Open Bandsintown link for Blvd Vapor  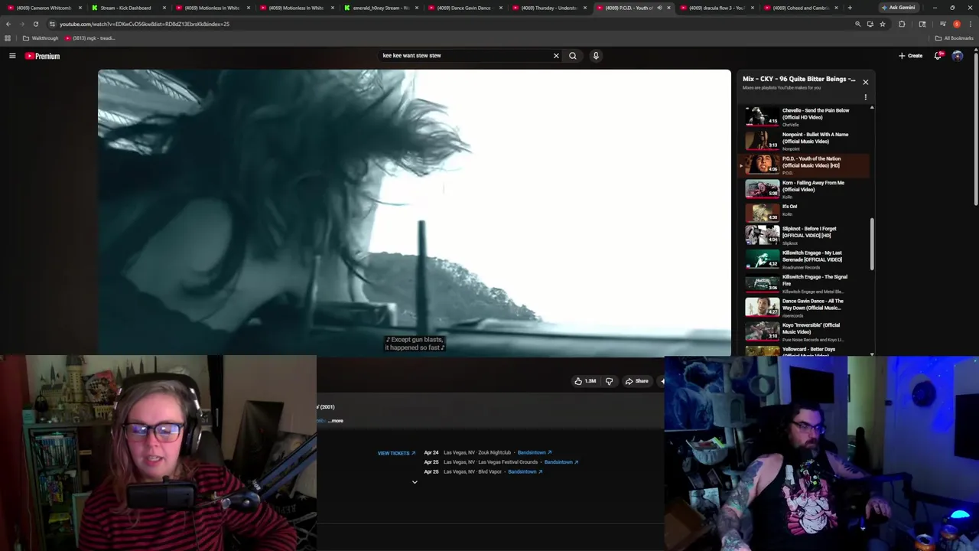click(525, 471)
